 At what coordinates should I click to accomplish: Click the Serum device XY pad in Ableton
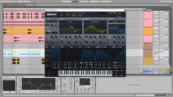(x=9, y=86)
